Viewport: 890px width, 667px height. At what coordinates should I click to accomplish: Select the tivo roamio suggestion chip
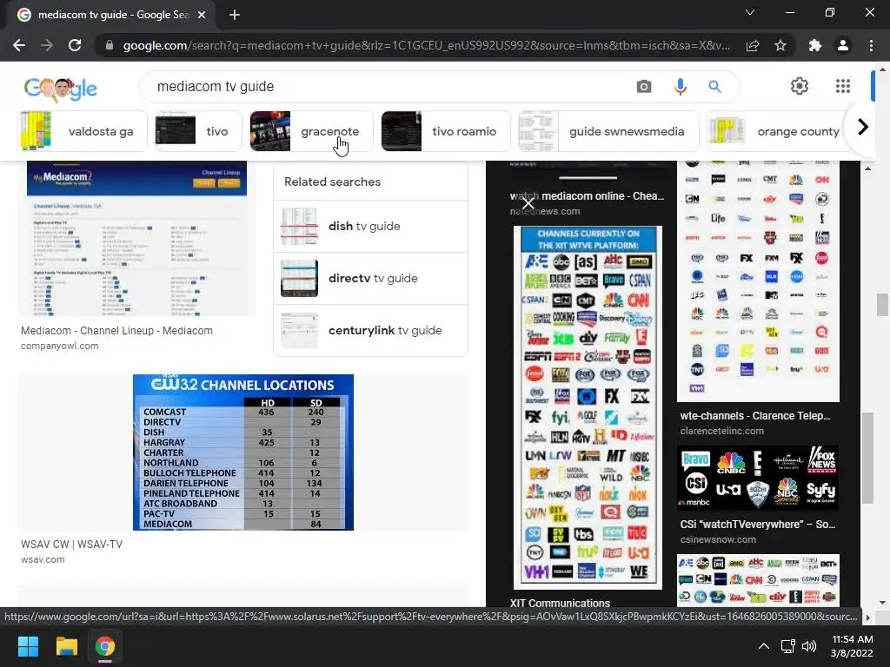point(446,131)
